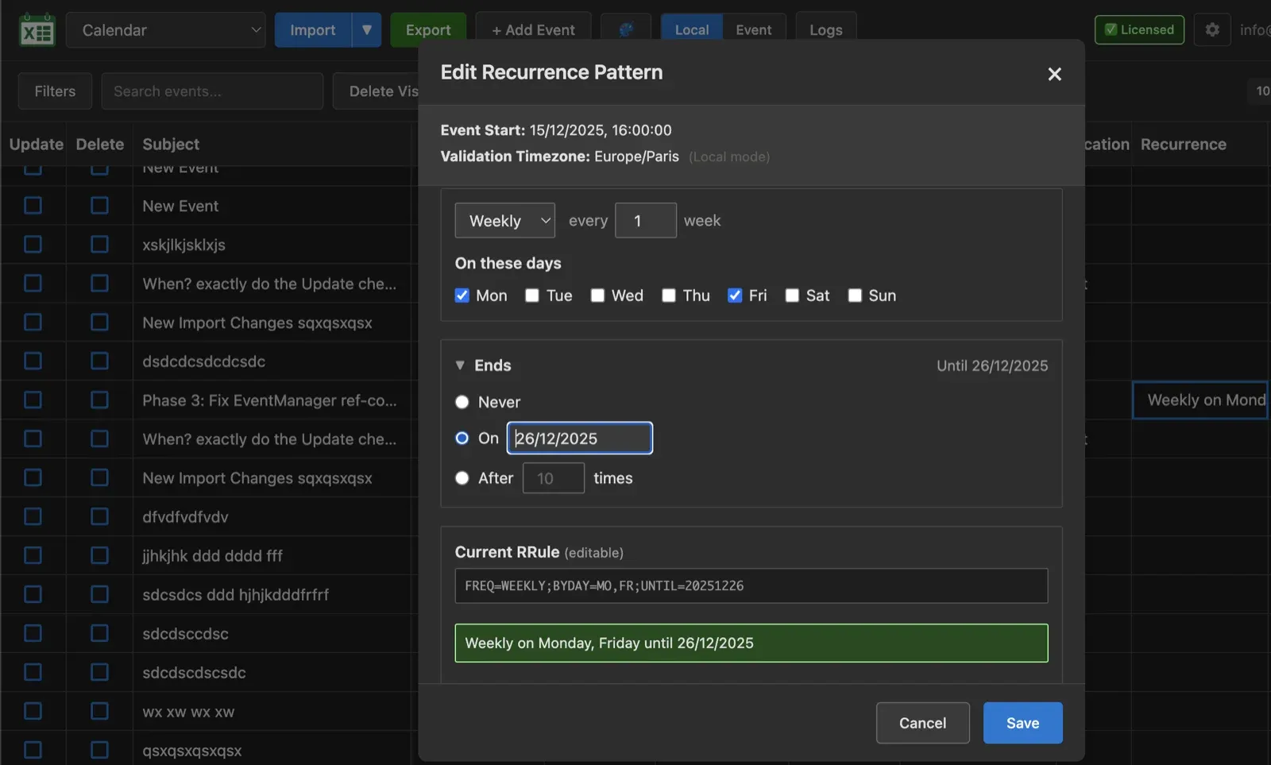Open the Logs tab
1271x765 pixels.
point(826,30)
